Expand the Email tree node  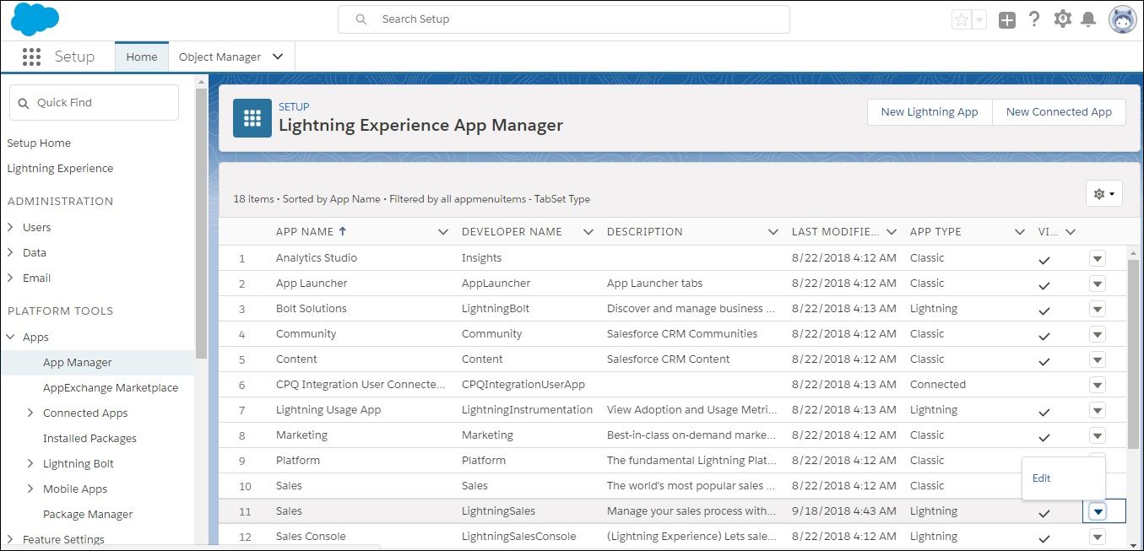tap(10, 278)
